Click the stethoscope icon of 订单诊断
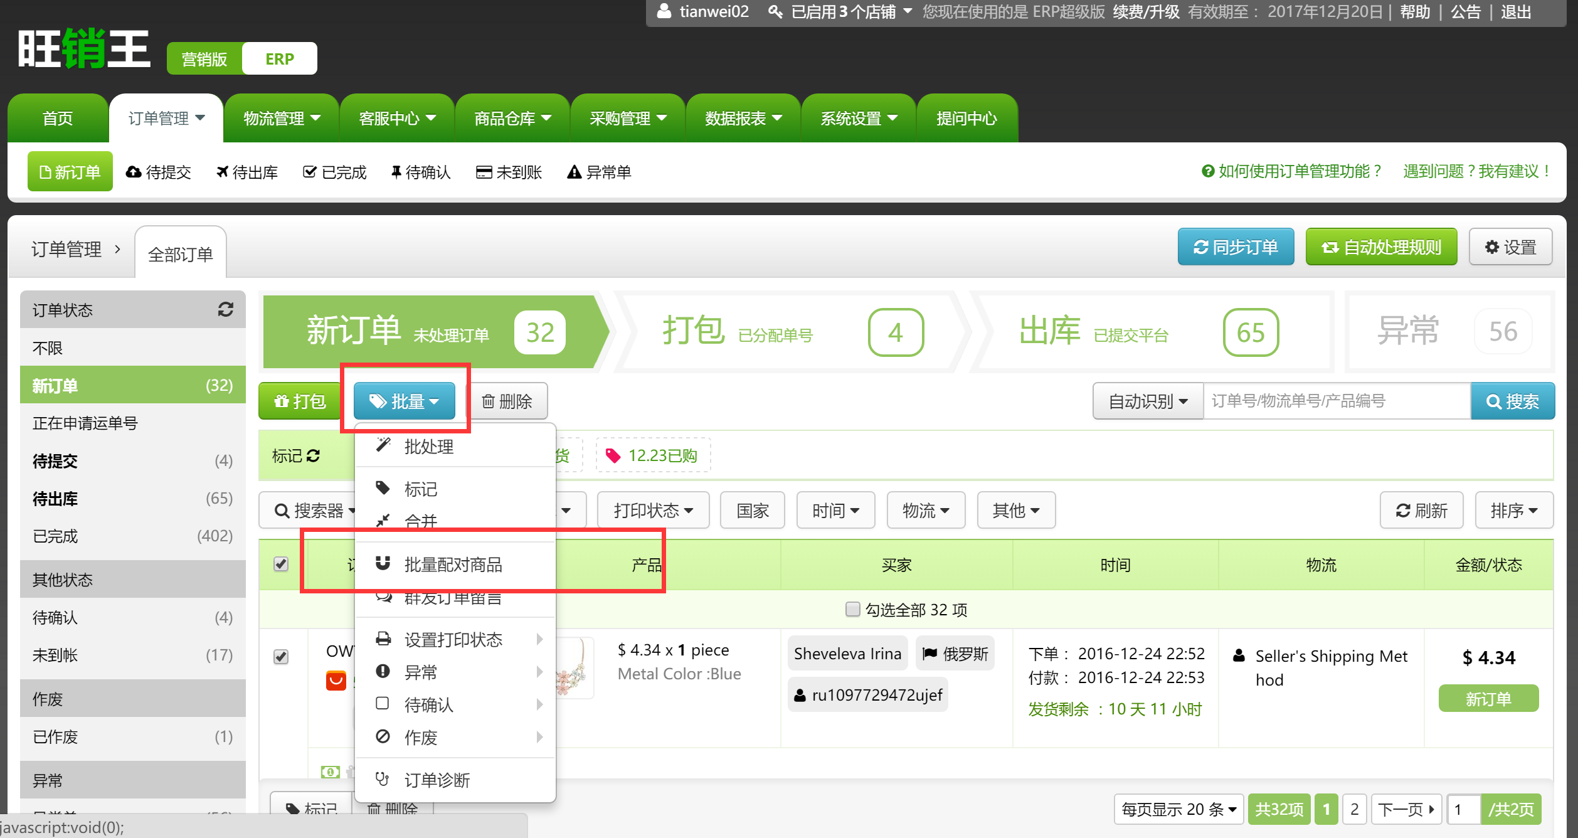The width and height of the screenshot is (1578, 838). point(383,779)
